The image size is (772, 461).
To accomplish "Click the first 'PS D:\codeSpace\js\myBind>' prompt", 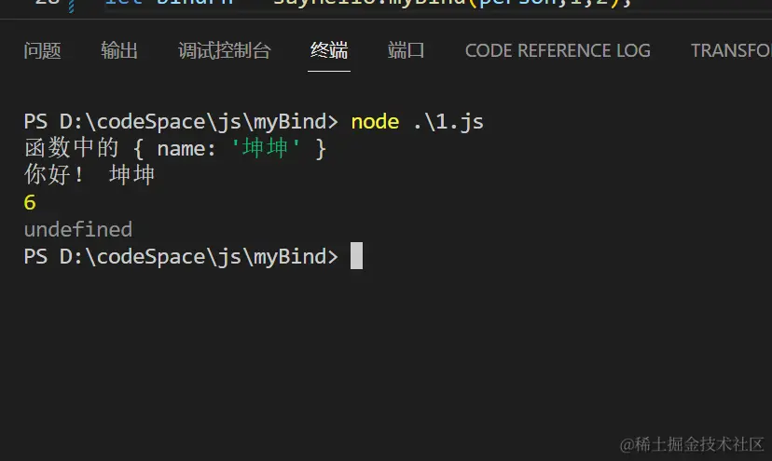I will (181, 121).
